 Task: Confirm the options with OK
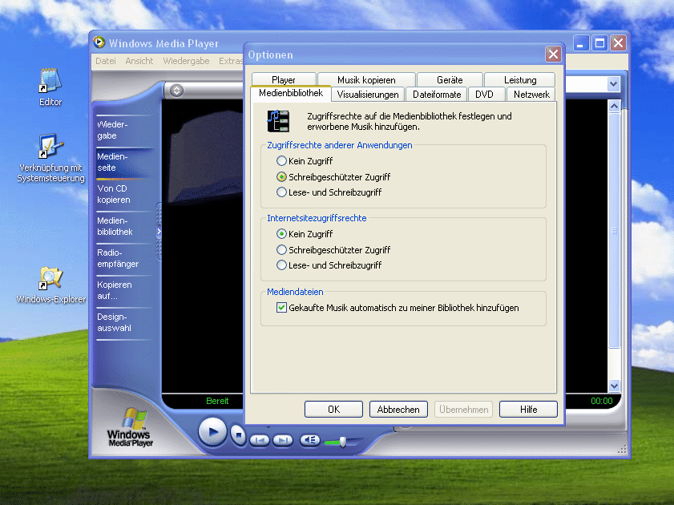(x=333, y=409)
